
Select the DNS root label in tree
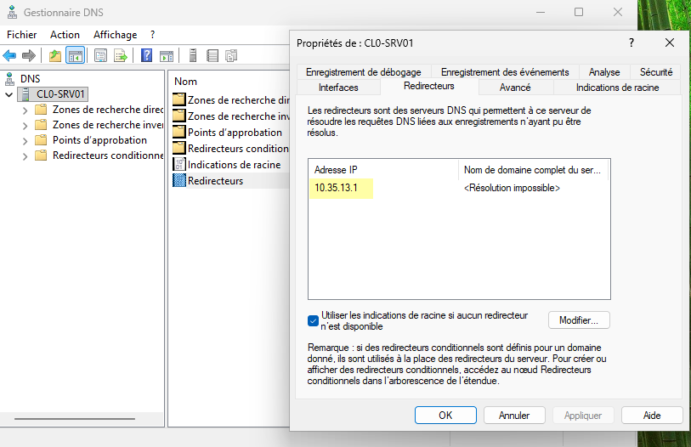click(x=31, y=79)
